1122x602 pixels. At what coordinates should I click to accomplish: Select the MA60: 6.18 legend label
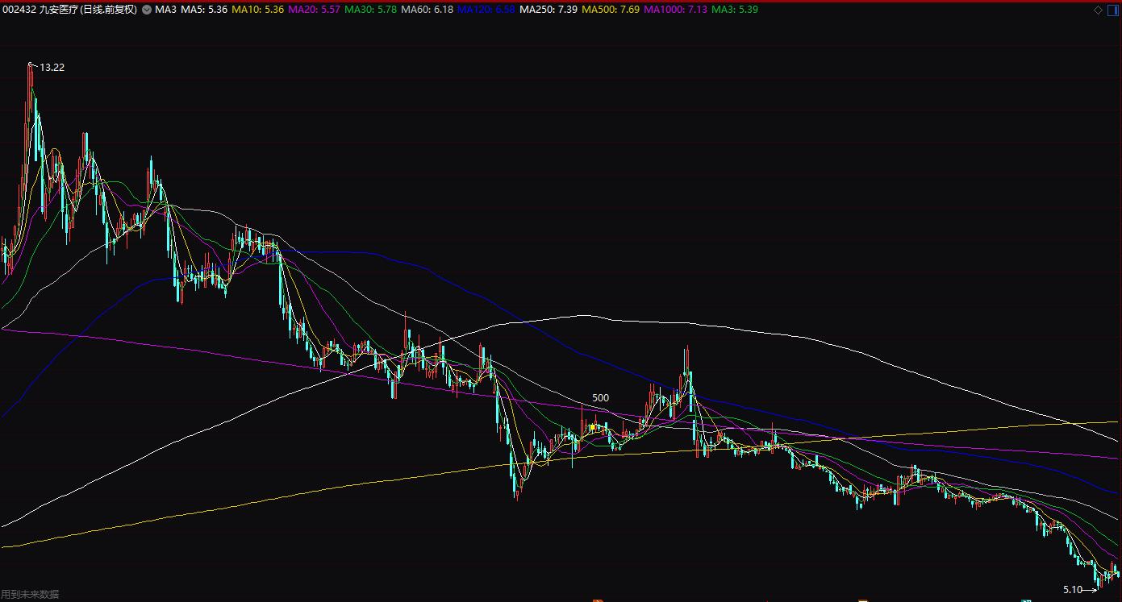427,10
